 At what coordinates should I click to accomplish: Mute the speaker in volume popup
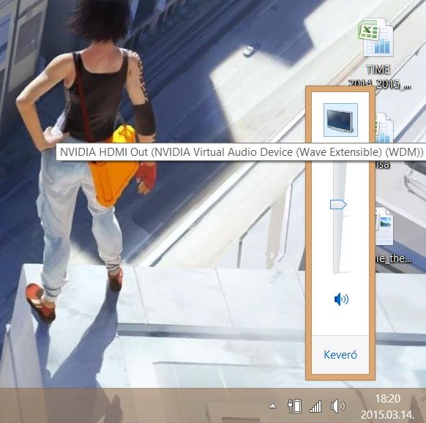[x=341, y=299]
